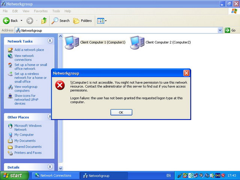The height and width of the screenshot is (180, 240).
Task: Click Add a network place link
Action: coord(29,50)
